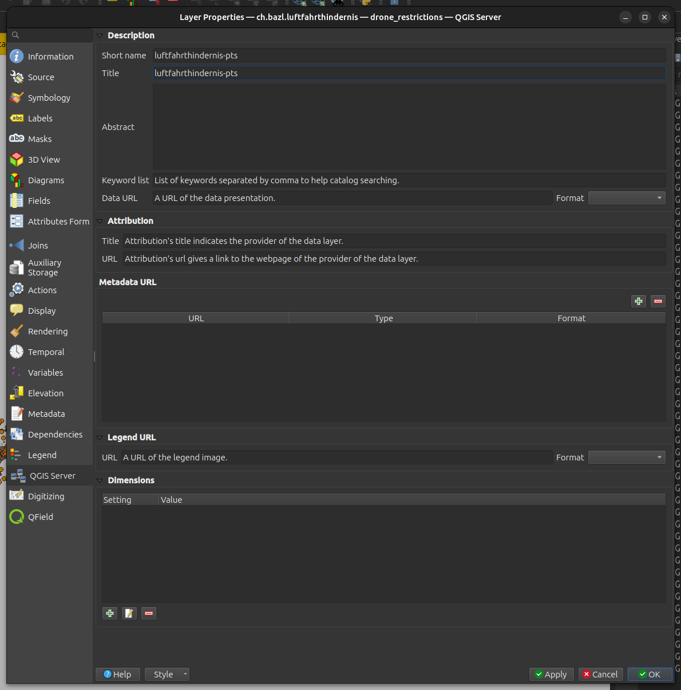Open the Joins arrow icon
681x690 pixels.
(x=17, y=245)
